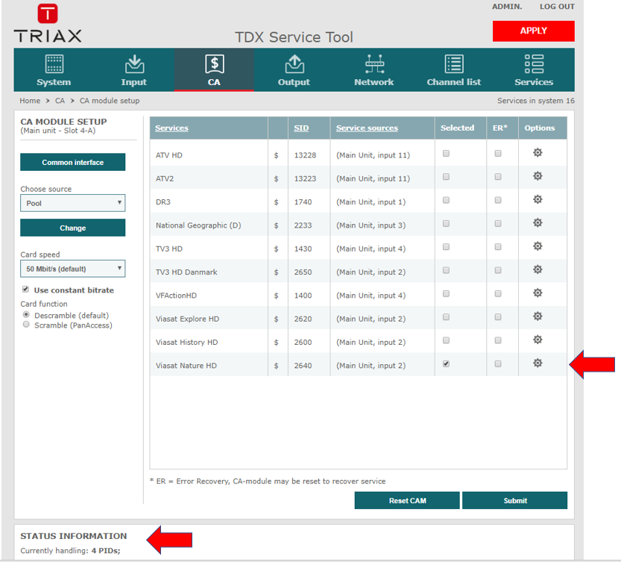Click the Network icon
Screen dimensions: 621x562
coord(374,64)
